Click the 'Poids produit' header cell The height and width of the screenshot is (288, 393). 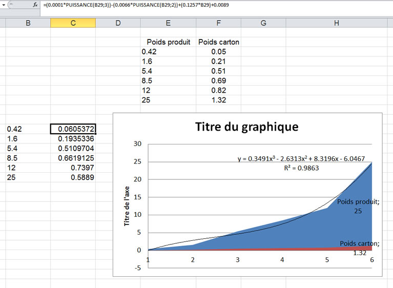tap(168, 42)
